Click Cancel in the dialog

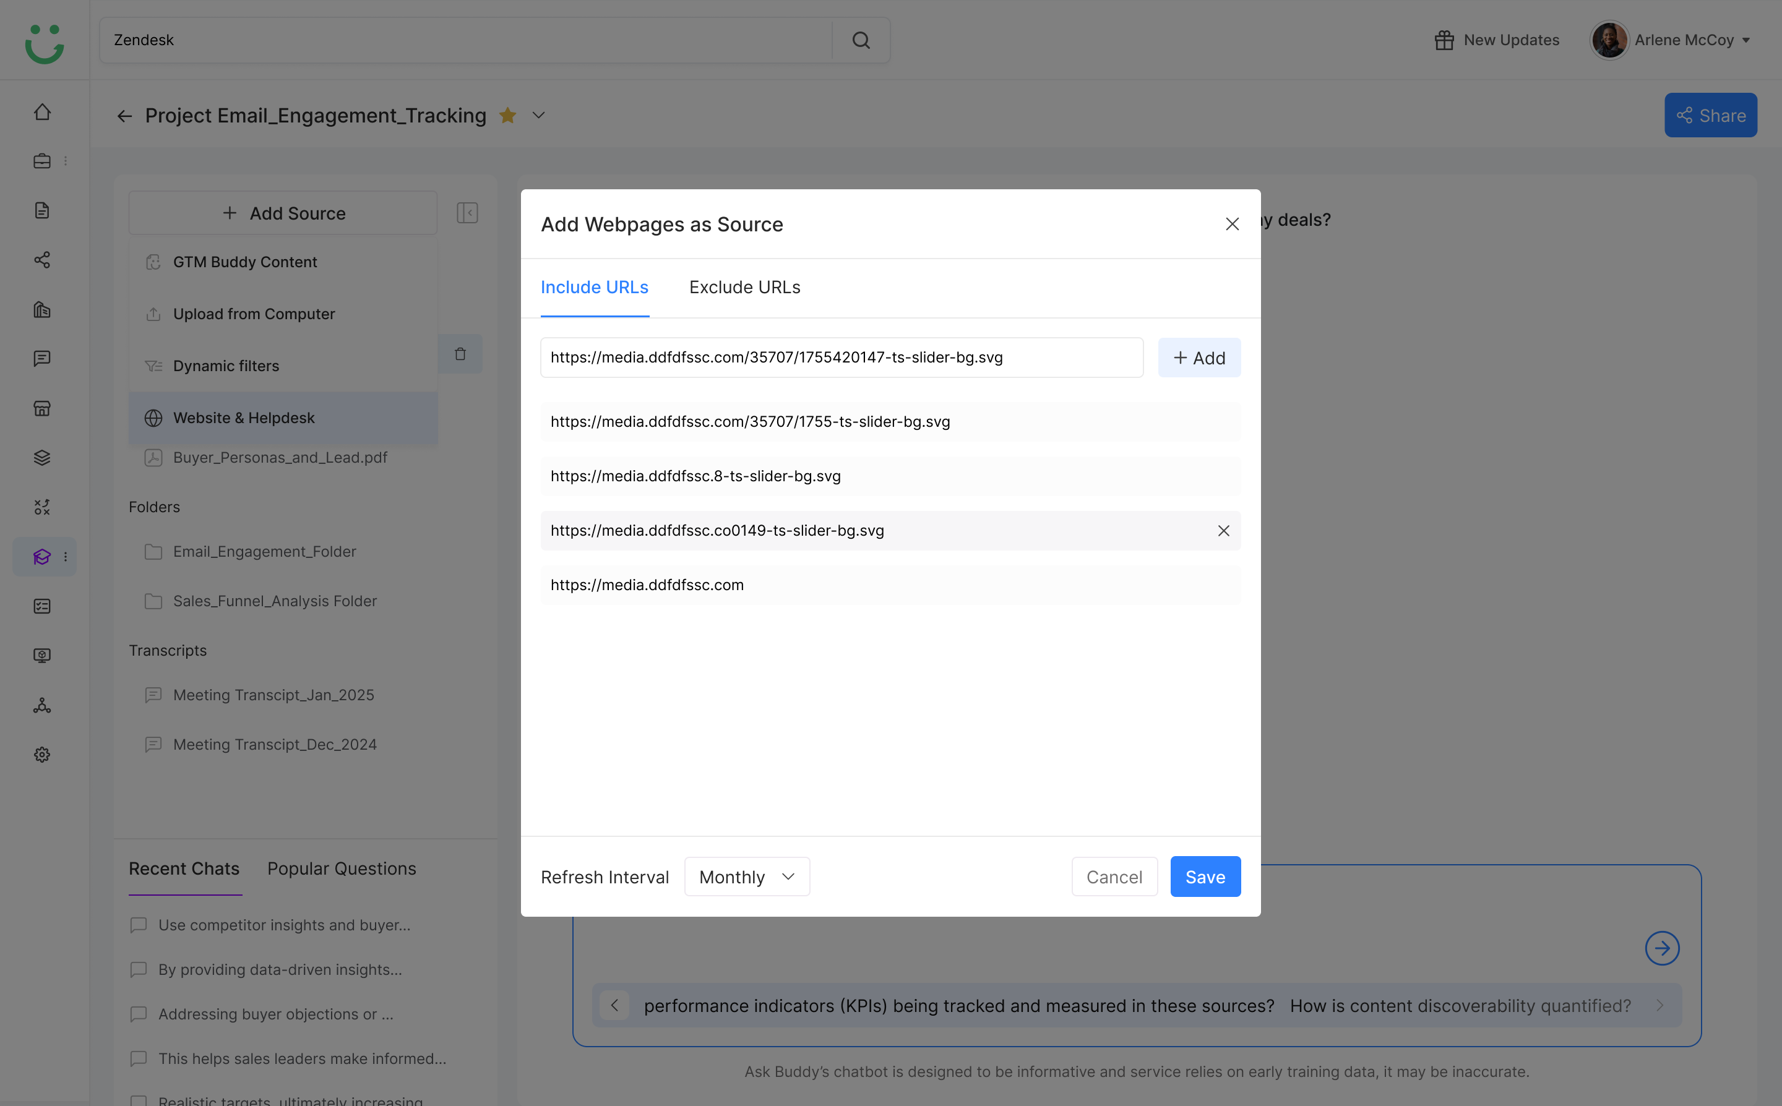pos(1114,877)
